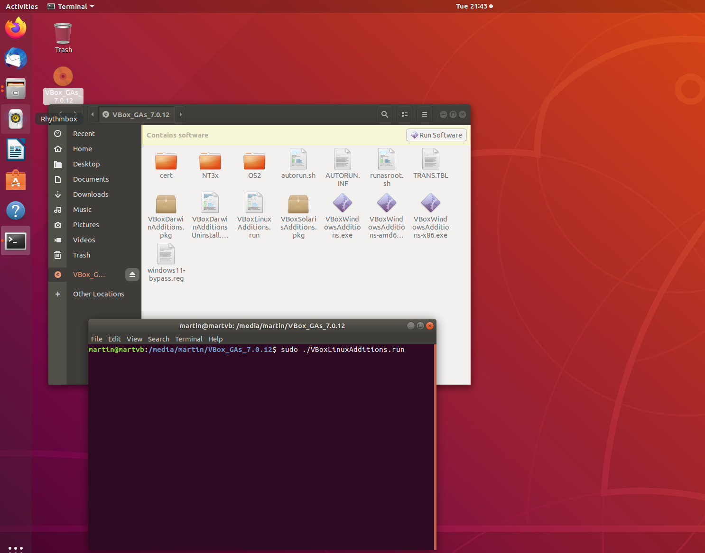The height and width of the screenshot is (553, 705).
Task: Select the autorun.sh file
Action: (x=298, y=164)
